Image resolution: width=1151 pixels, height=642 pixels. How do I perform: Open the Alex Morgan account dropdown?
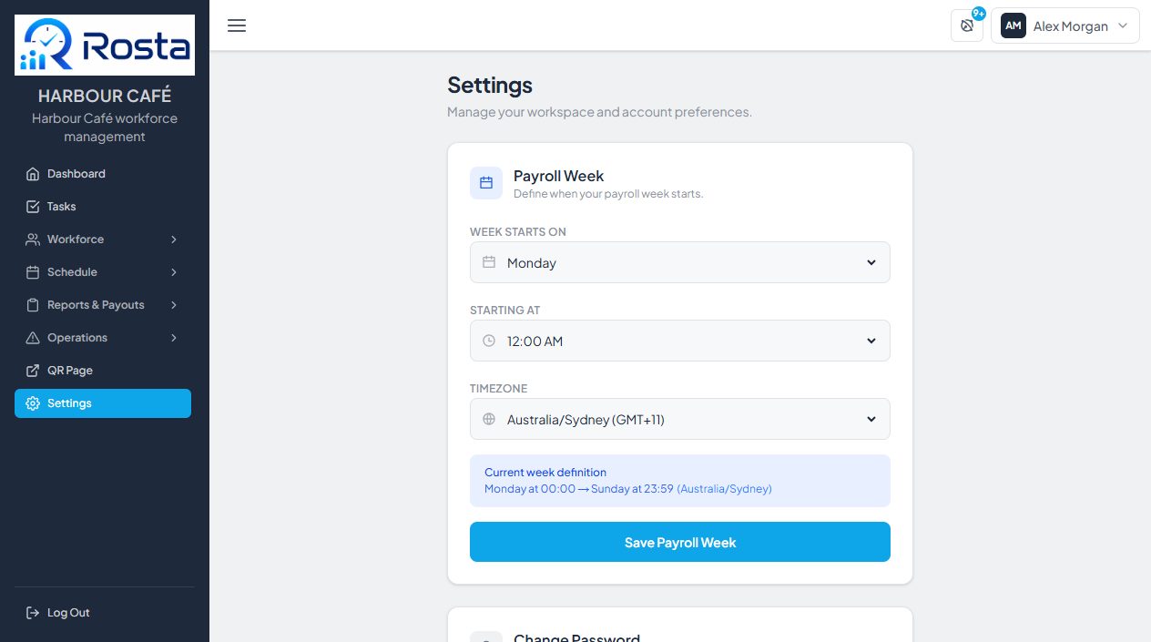1064,25
